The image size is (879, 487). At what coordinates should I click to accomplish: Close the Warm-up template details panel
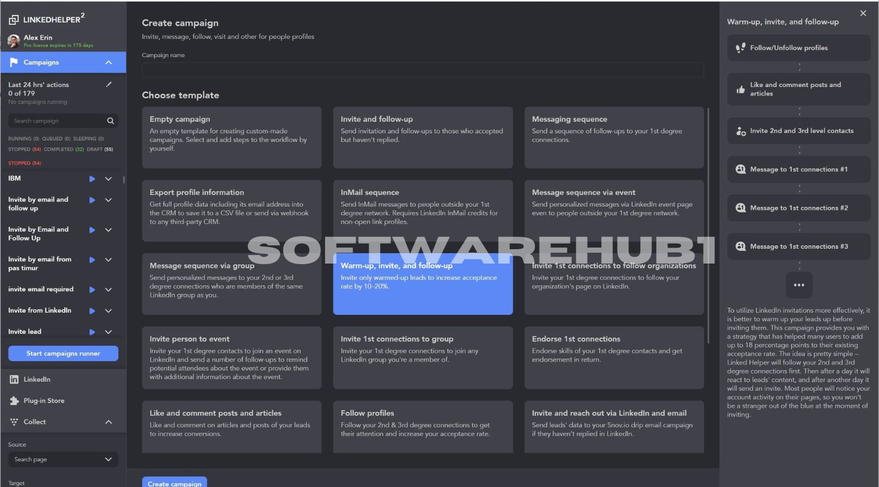point(863,13)
